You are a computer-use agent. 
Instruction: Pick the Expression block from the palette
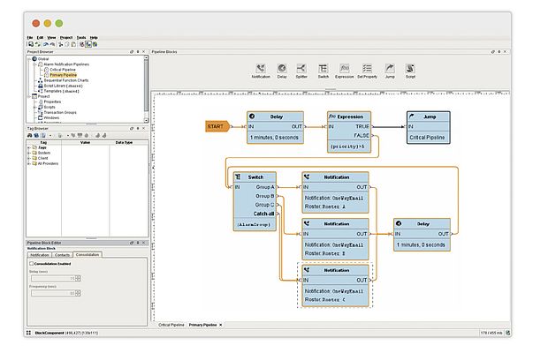(x=345, y=71)
